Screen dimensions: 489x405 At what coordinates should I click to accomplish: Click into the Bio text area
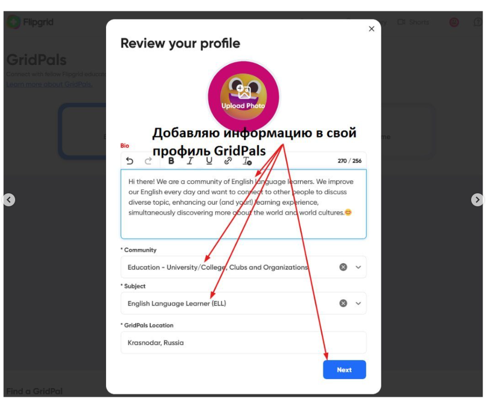pyautogui.click(x=243, y=204)
